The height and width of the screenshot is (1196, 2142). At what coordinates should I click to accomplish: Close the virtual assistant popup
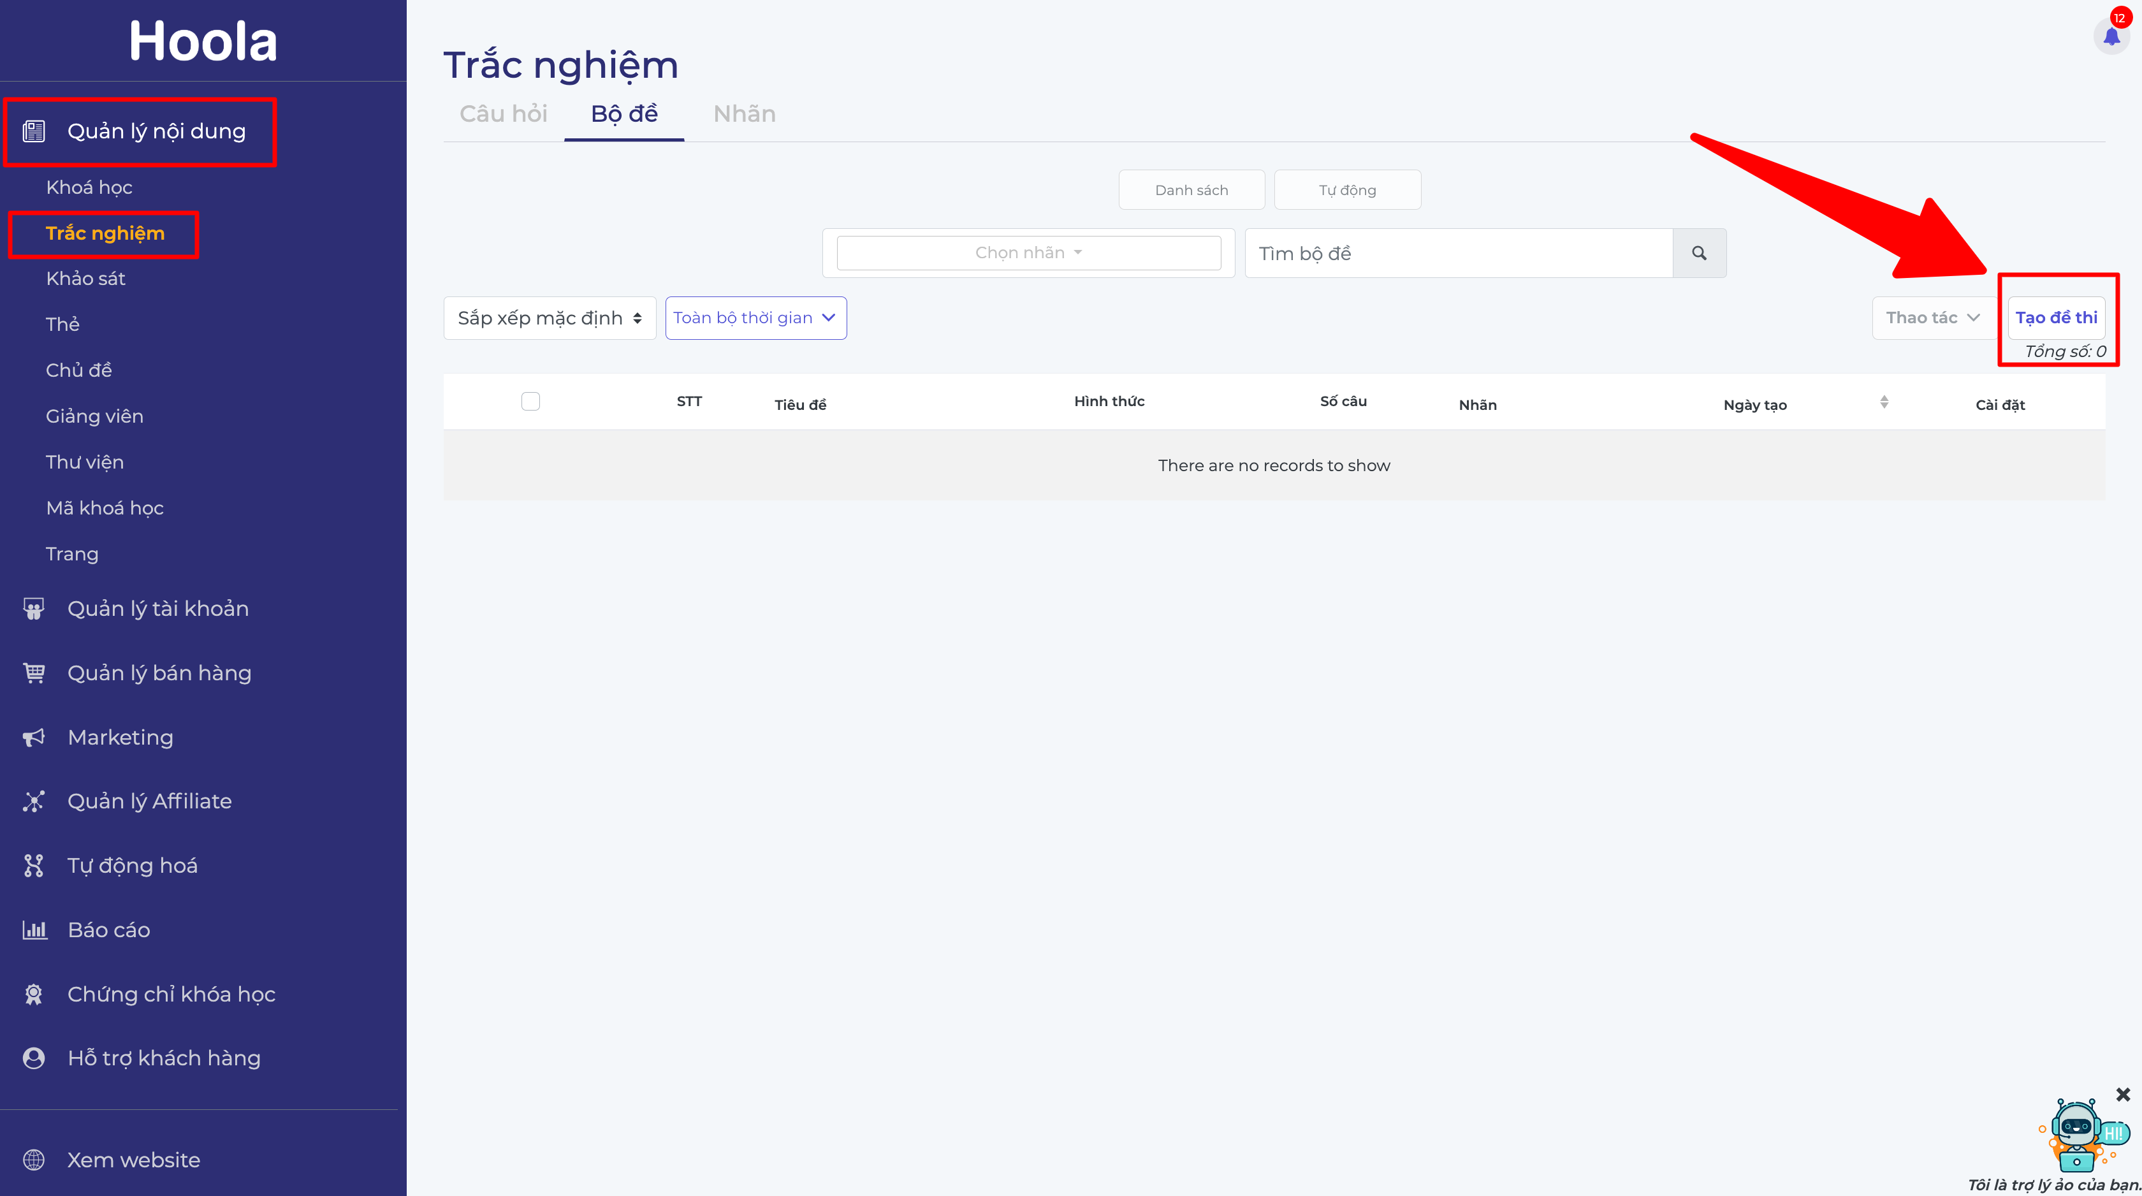(2123, 1095)
